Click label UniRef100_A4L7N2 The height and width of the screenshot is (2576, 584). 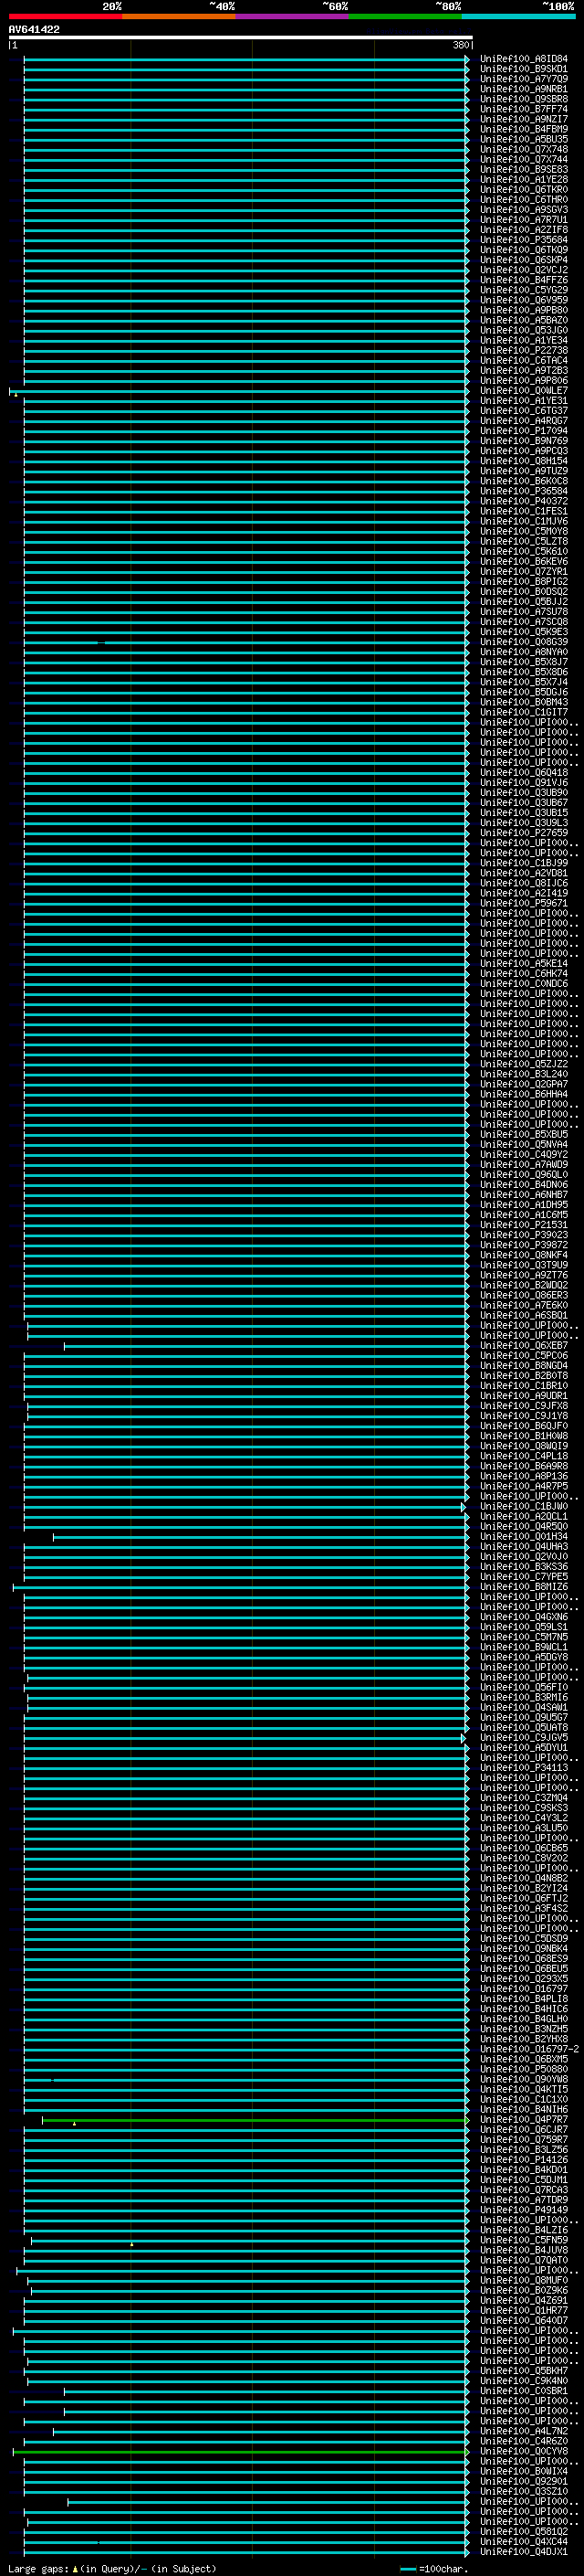524,2432
